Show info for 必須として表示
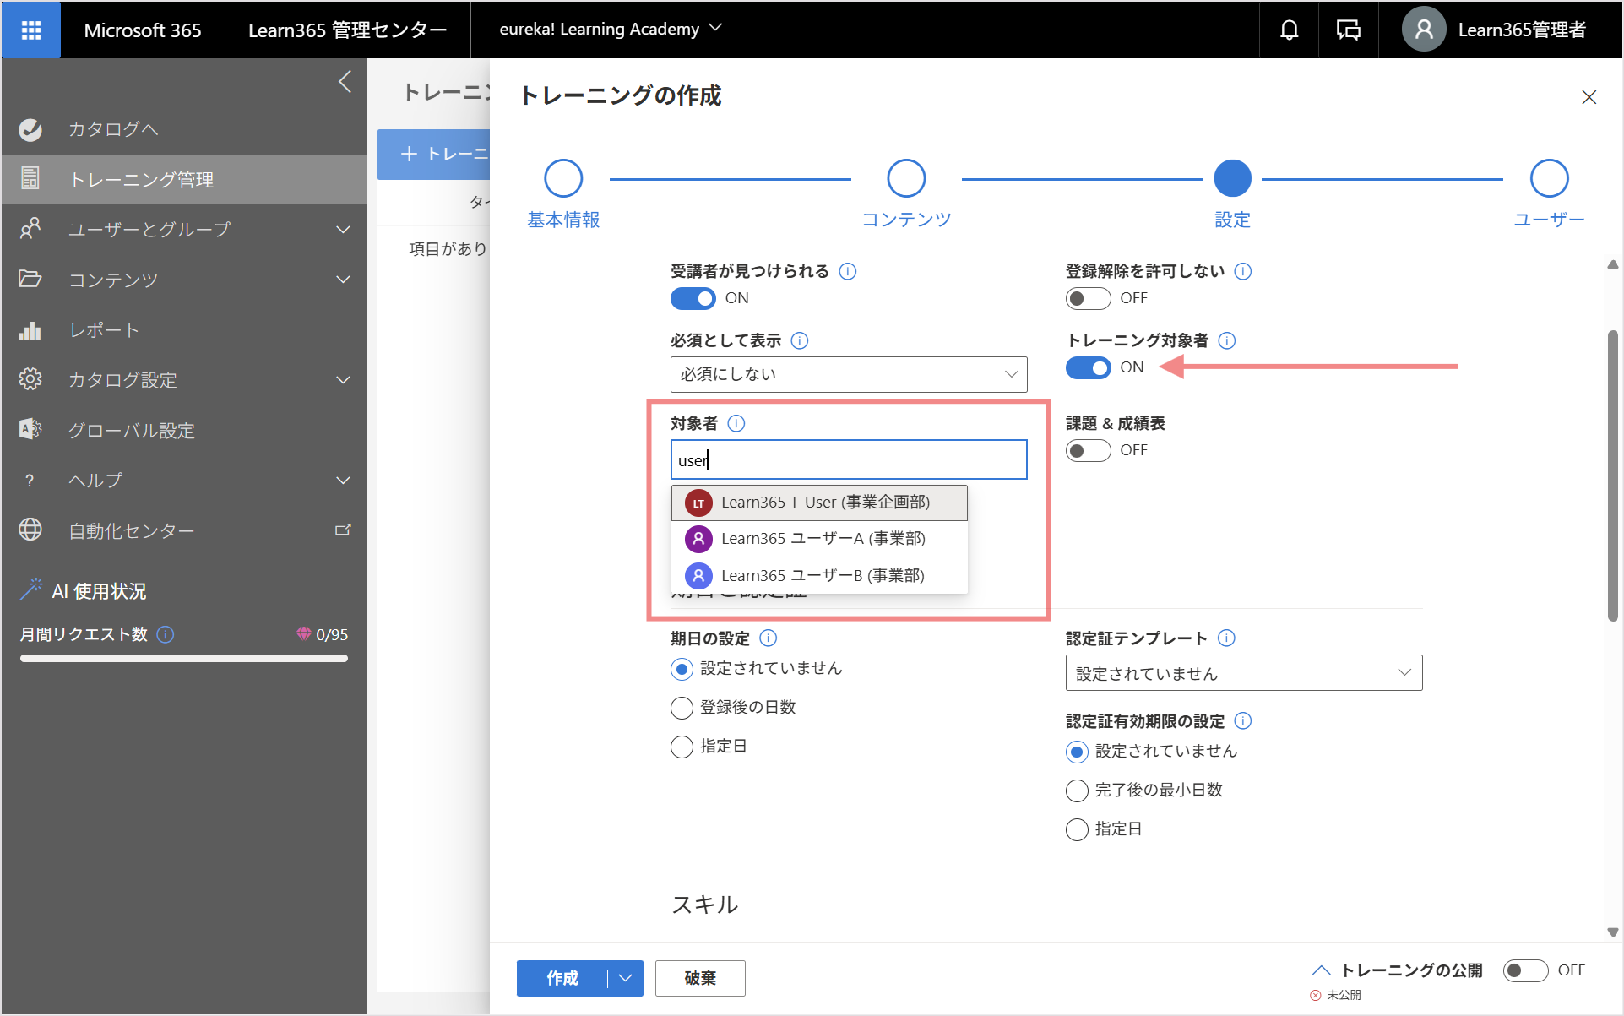The image size is (1624, 1016). (800, 340)
